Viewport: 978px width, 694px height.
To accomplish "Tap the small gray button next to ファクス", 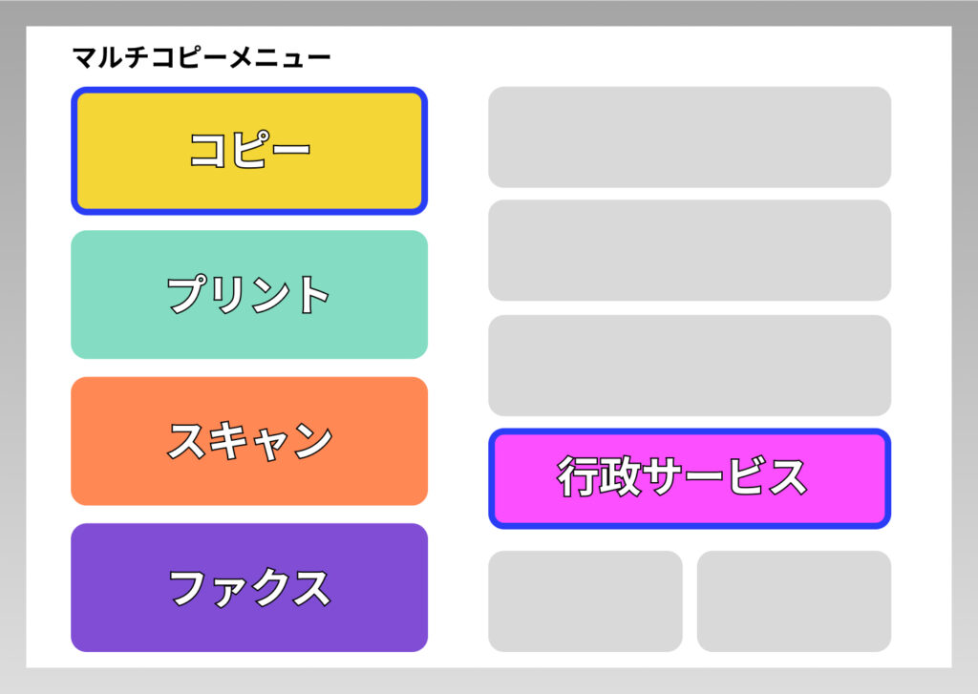I will 585,600.
